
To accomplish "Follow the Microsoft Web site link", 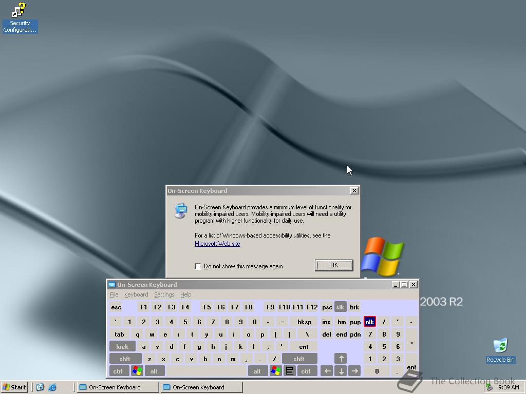I will tap(217, 244).
